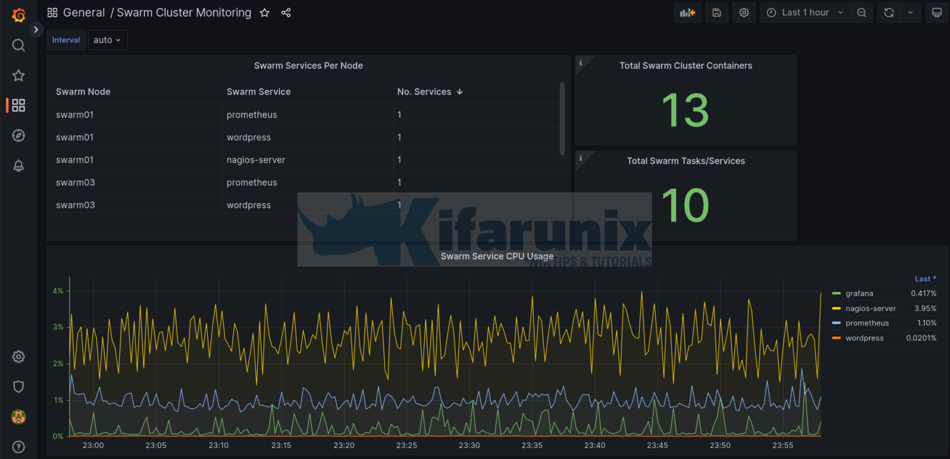
Task: Save the dashboard with the floppy icon
Action: pos(717,12)
